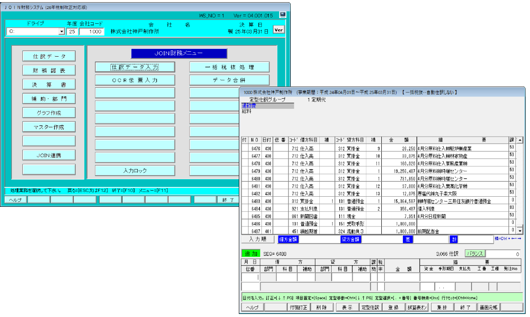The height and width of the screenshot is (317, 530).
Task: Click the 集計 button
Action: [x=442, y=307]
